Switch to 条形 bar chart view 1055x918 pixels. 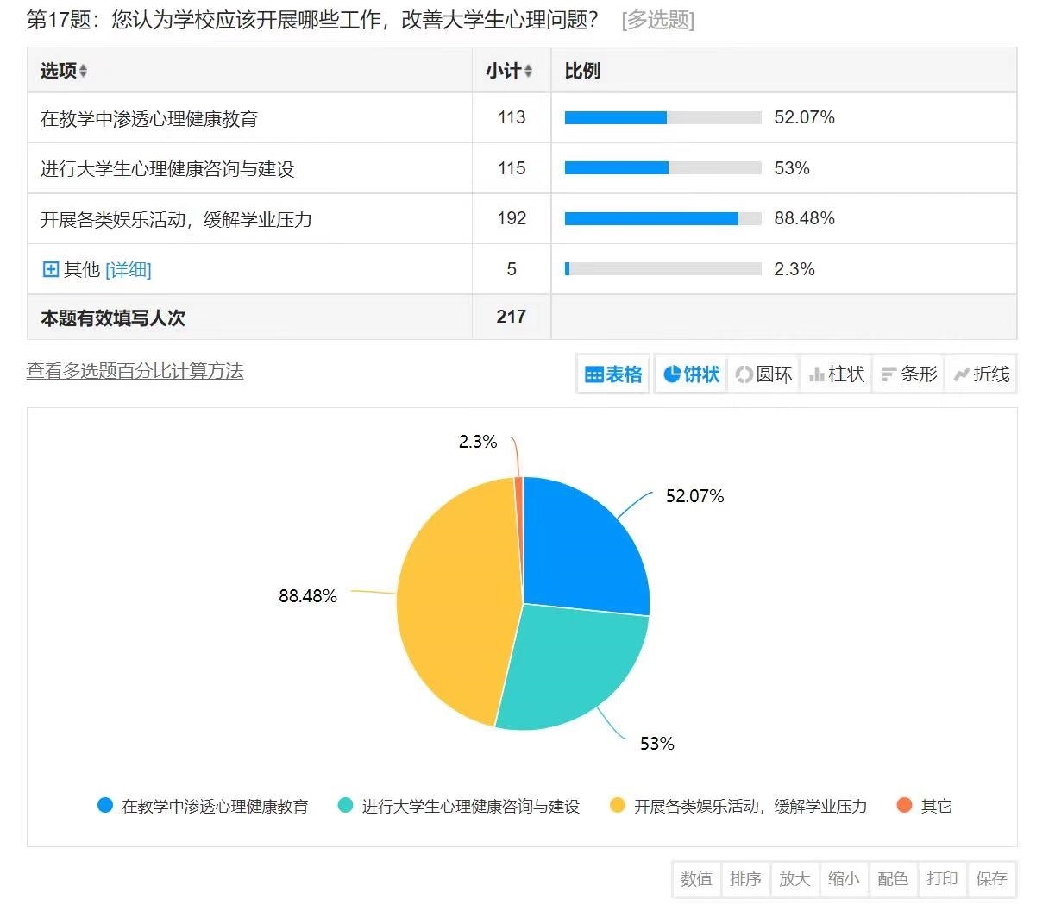click(908, 374)
